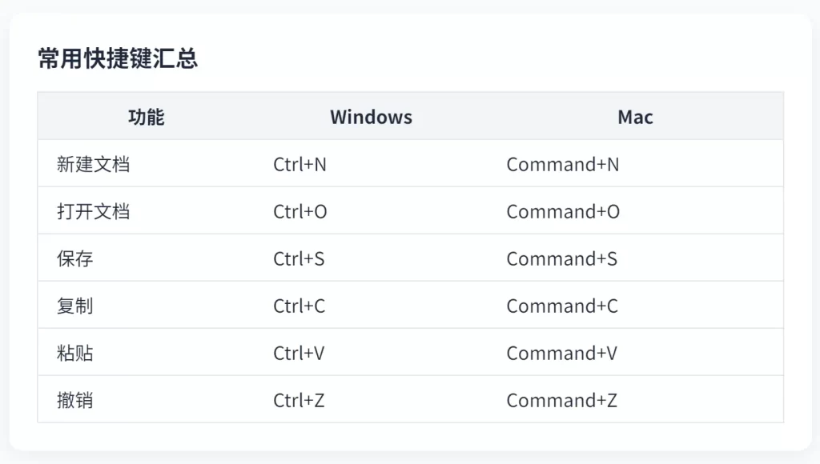The image size is (820, 464).
Task: Click the Ctrl+N shortcut cell
Action: [x=299, y=165]
